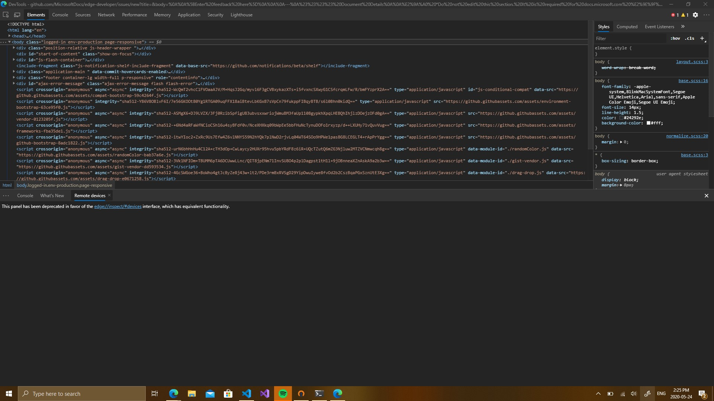Add a new style rule with the plus icon
The width and height of the screenshot is (714, 401).
point(702,38)
